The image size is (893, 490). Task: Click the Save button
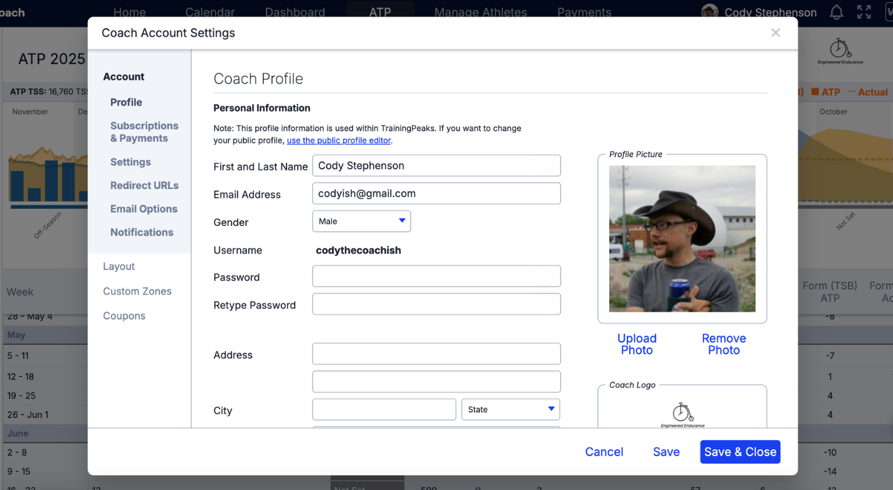point(667,452)
